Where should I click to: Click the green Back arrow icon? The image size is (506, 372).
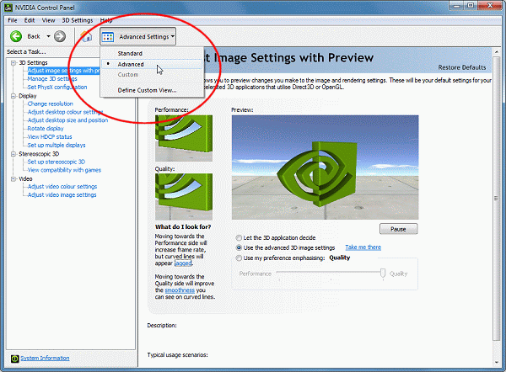point(16,36)
